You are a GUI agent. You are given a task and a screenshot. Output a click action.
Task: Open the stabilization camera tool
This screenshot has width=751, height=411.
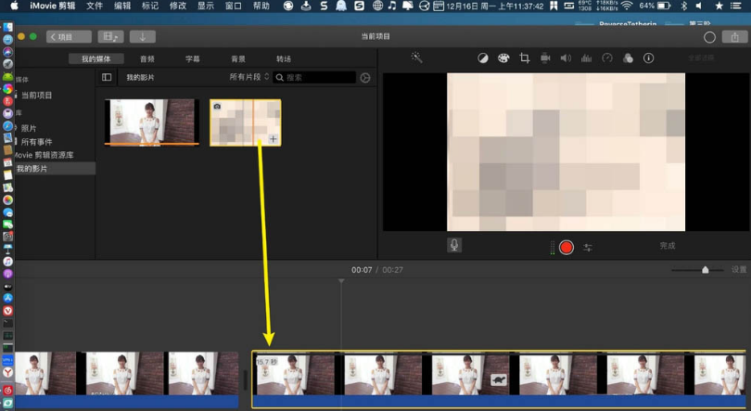point(545,58)
